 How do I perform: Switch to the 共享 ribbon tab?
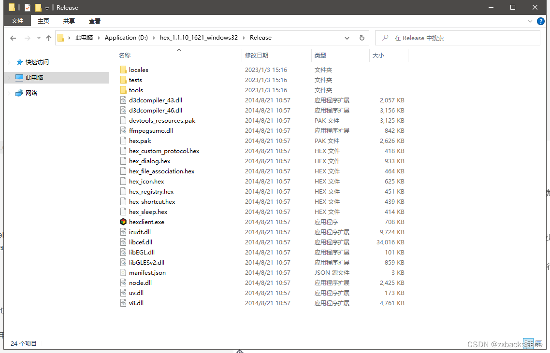point(69,21)
